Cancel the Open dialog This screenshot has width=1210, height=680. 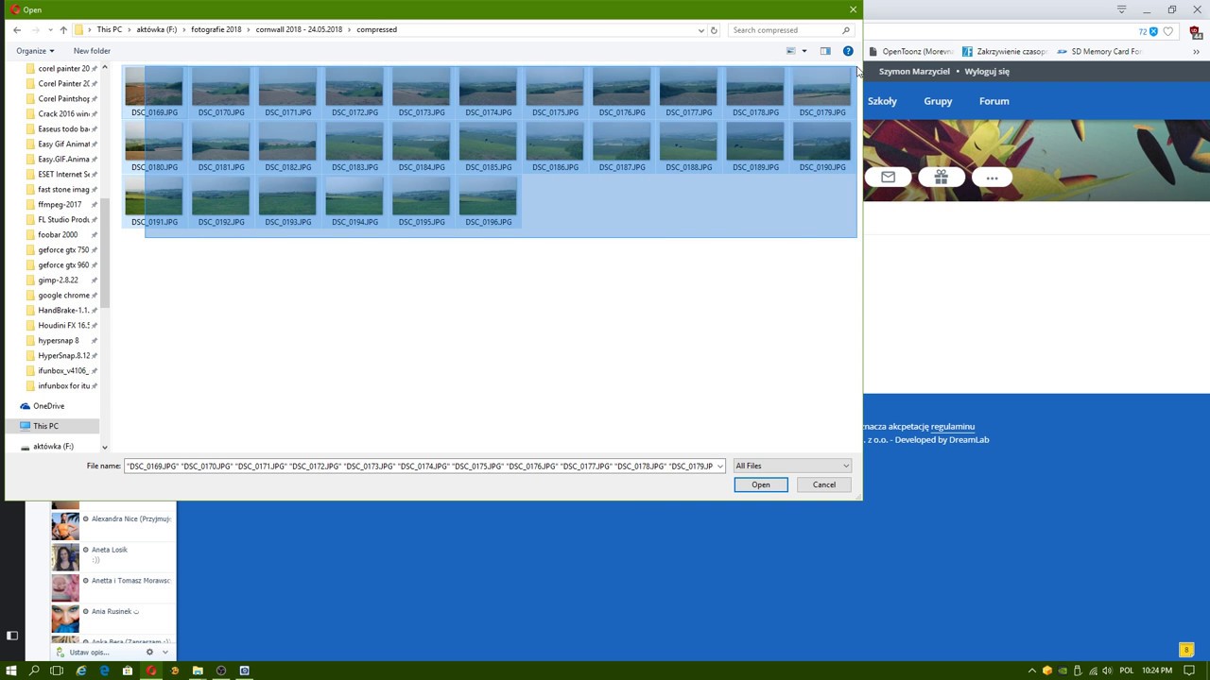824,484
